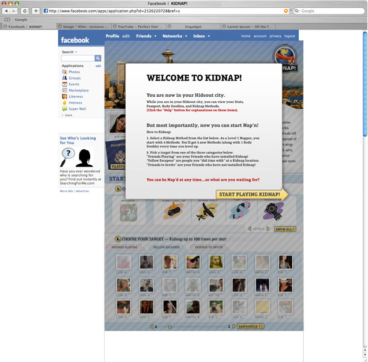This screenshot has height=362, width=368.
Task: Open the See Who's Looking for You ad
Action: tap(78, 140)
